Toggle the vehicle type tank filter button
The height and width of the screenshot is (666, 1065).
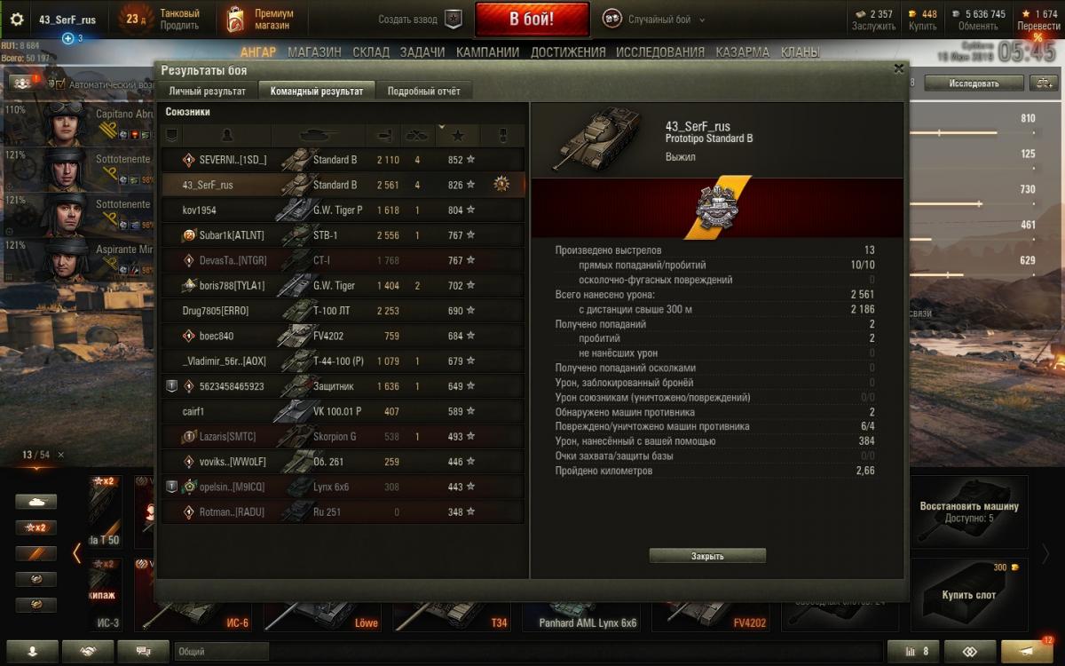click(x=36, y=502)
